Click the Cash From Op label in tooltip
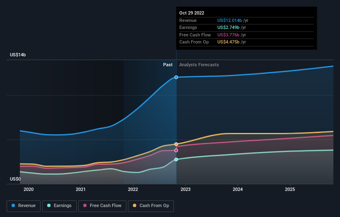Image resolution: width=340 pixels, height=217 pixels. 194,42
